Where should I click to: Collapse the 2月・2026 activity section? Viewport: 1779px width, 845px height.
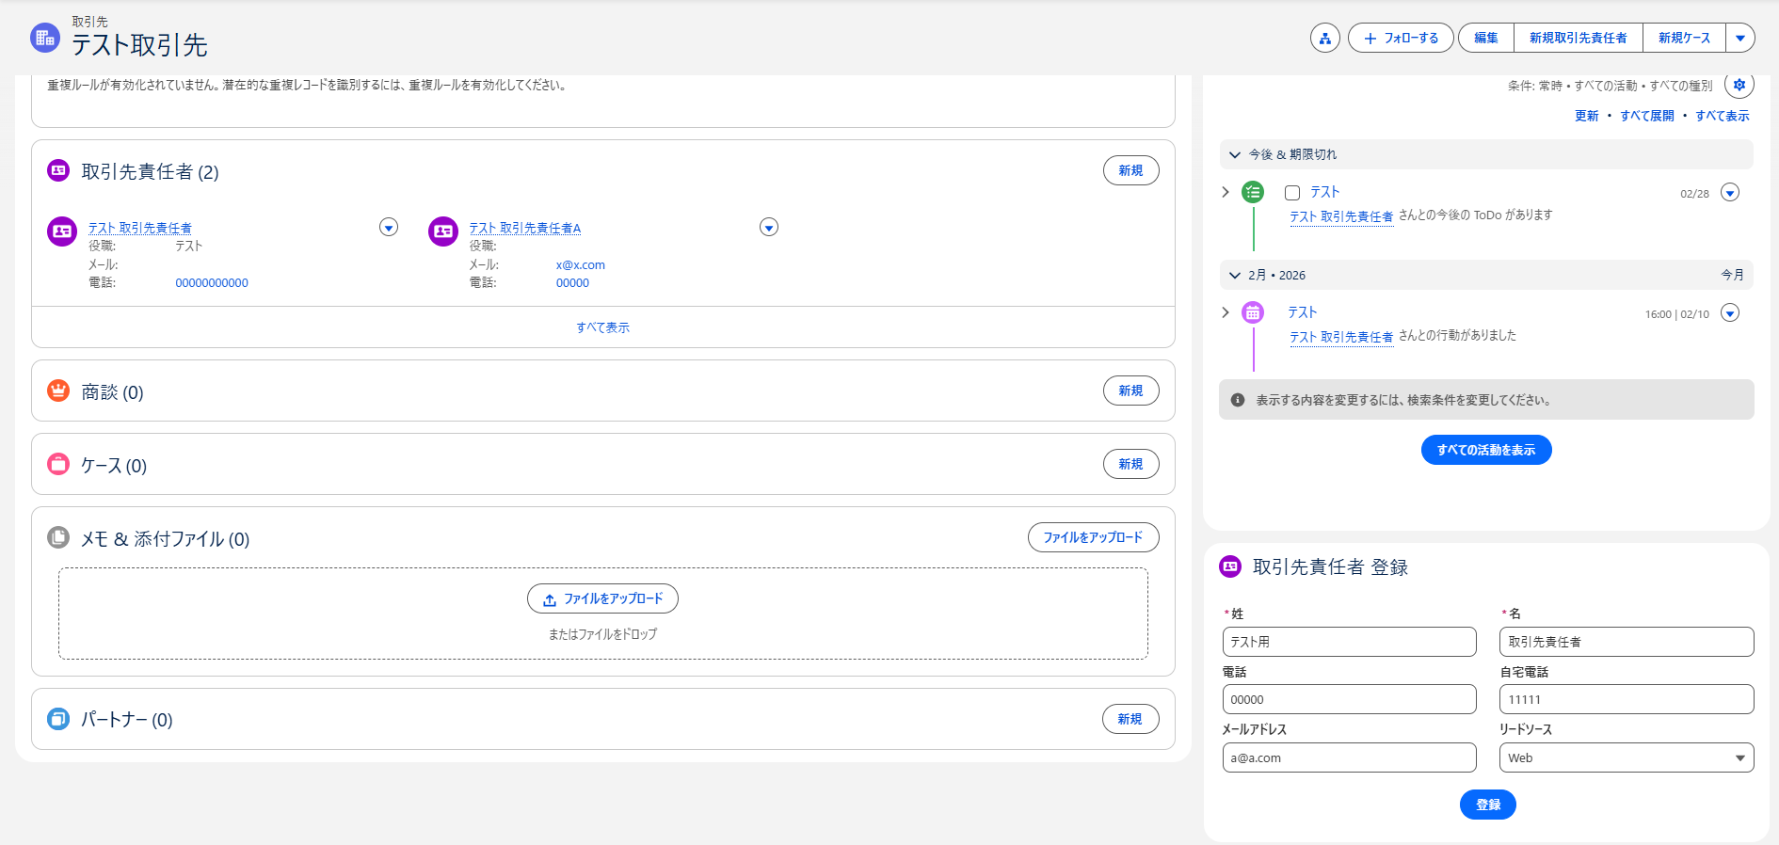1235,276
